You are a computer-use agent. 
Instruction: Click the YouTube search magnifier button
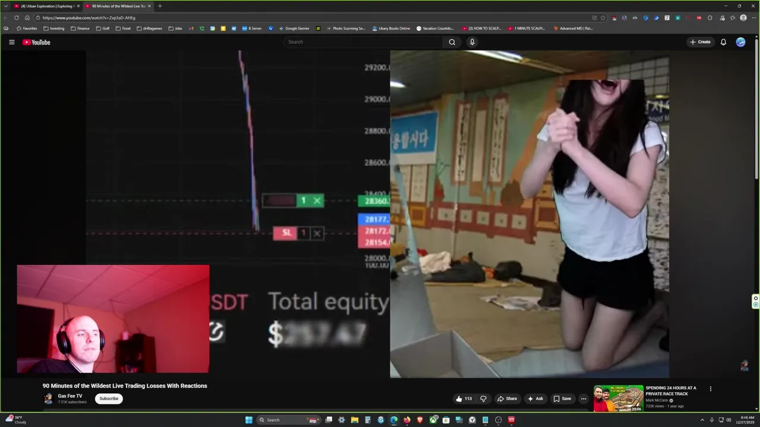(x=452, y=42)
